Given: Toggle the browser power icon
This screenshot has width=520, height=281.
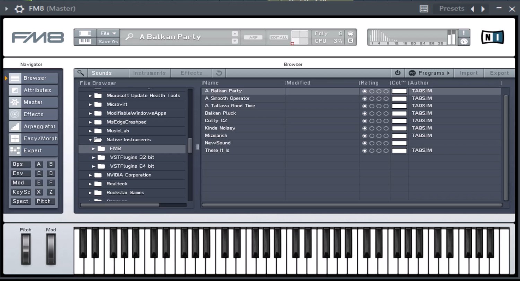Looking at the screenshot, I should tap(398, 73).
